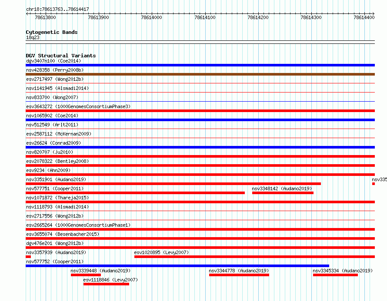The height and width of the screenshot is (301, 387).
Task: Select nsv512549 (Arlt2011) variant label
Action: click(52, 125)
